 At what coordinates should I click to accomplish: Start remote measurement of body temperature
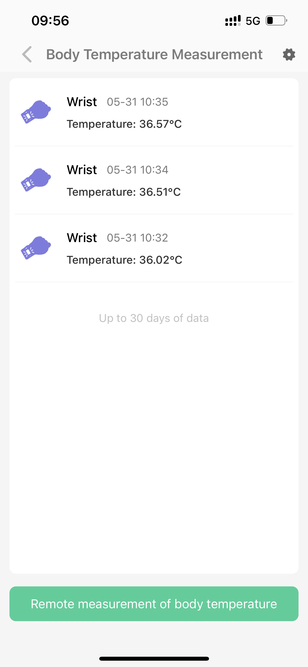[x=154, y=604]
